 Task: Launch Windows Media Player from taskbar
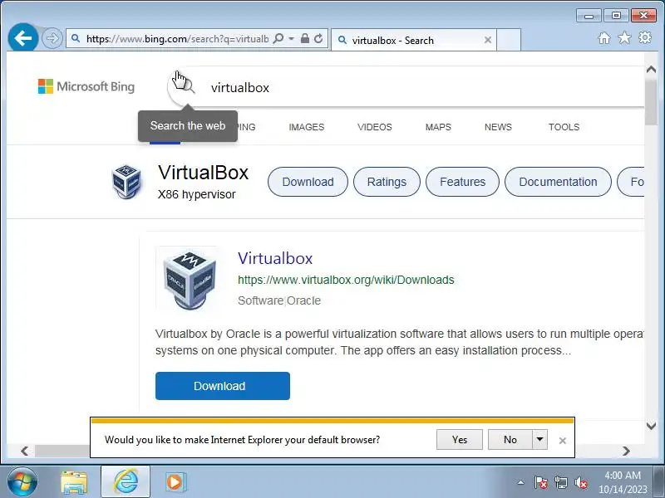pos(175,482)
